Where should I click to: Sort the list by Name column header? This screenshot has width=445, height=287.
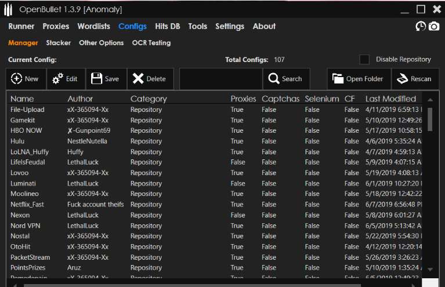click(22, 99)
